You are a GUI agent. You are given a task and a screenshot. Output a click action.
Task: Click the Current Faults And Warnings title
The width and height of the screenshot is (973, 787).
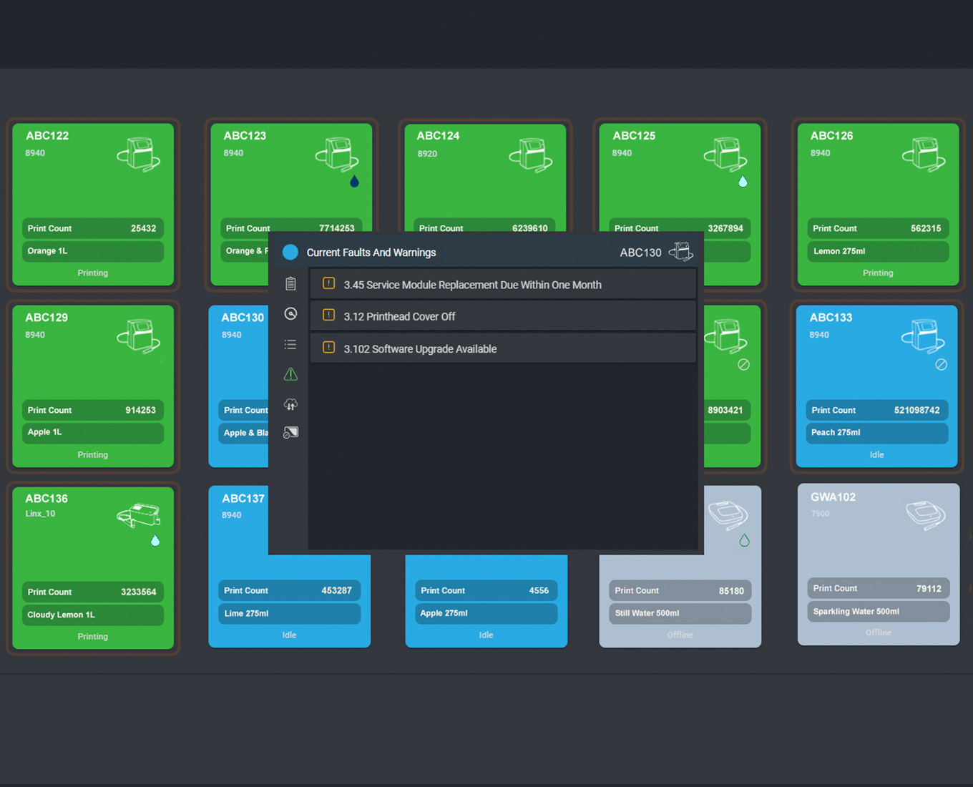371,253
